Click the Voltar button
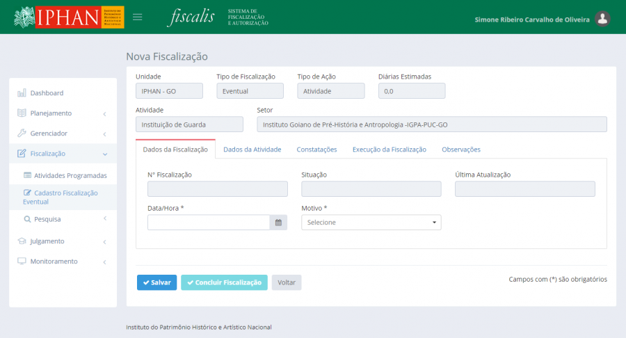This screenshot has width=626, height=338. [287, 282]
